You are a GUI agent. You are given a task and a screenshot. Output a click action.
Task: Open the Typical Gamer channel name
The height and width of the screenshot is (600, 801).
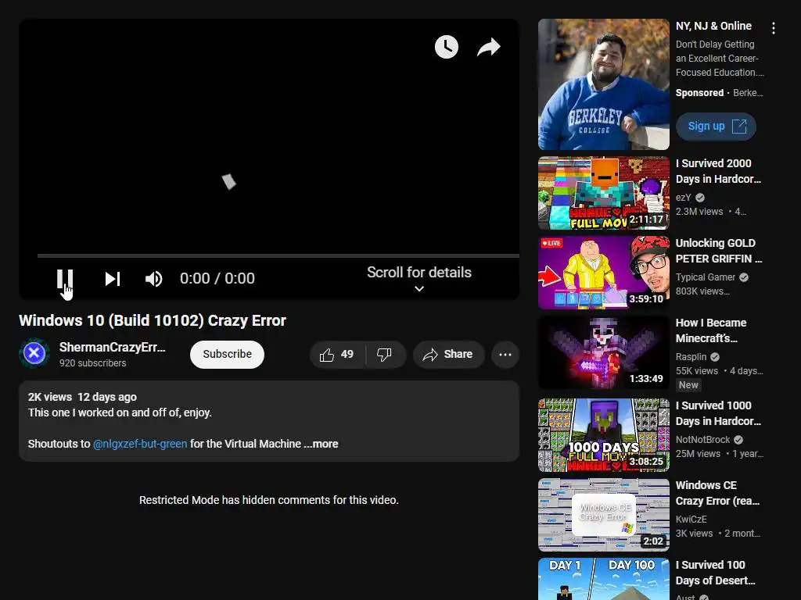(706, 277)
